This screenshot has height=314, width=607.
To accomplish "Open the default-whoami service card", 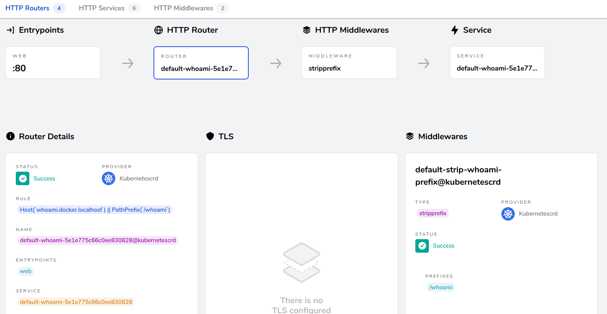I will pos(497,62).
